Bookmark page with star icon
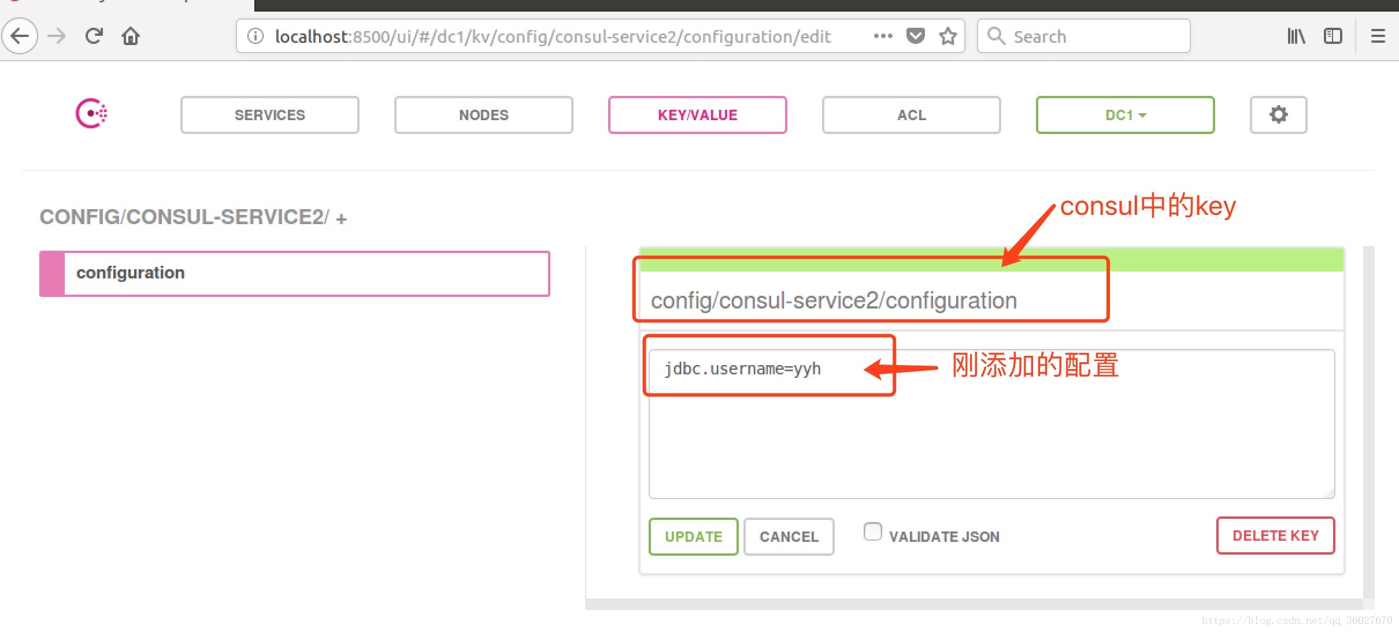Screen dimensions: 1399x632 948,36
